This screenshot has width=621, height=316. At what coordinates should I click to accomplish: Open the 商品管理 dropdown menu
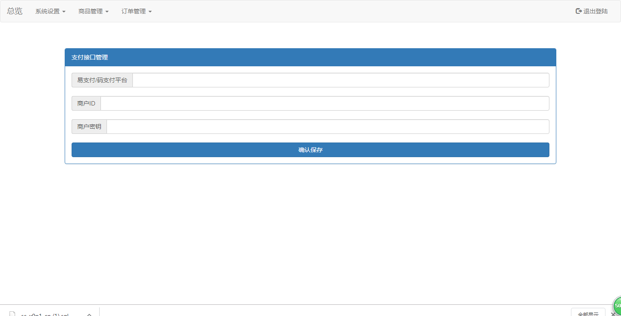tap(93, 12)
